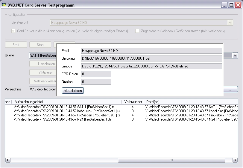Select the 'kabel eins' recording row
243x168 pixels.
click(x=67, y=111)
